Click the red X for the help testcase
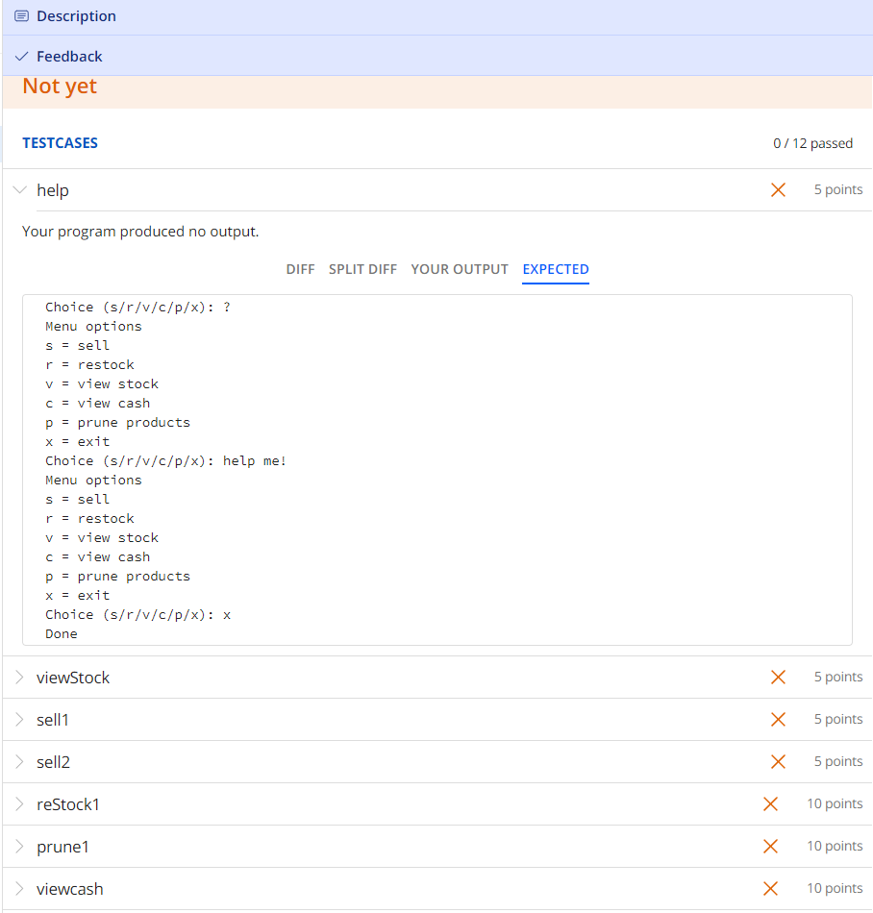The image size is (873, 913). (x=778, y=189)
